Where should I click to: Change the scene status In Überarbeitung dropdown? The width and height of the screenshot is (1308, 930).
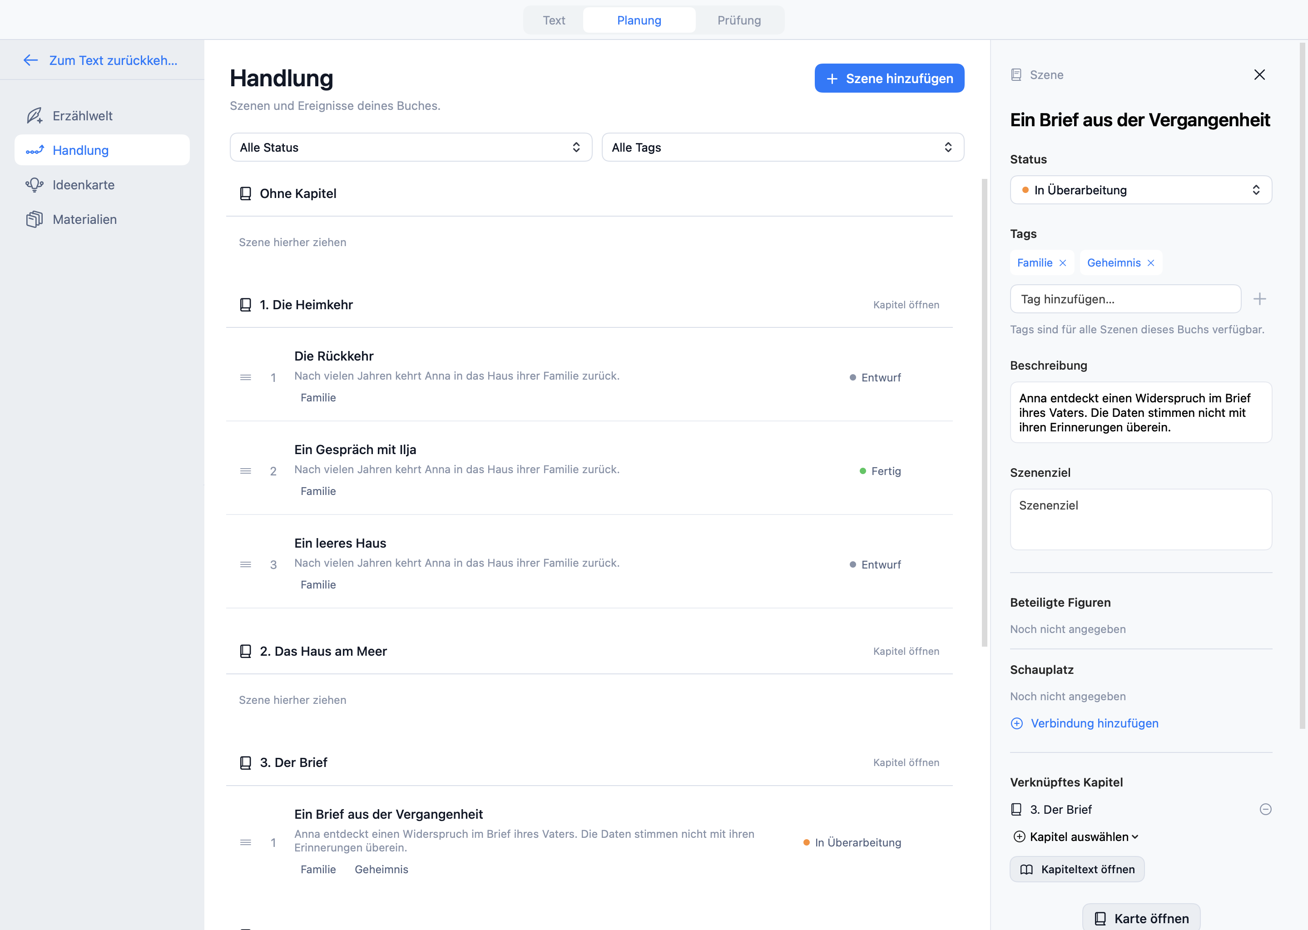click(1141, 190)
